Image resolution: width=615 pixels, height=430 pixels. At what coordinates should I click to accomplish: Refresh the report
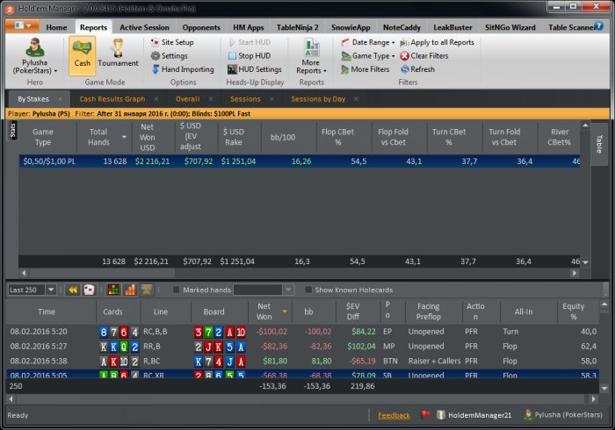[x=417, y=69]
